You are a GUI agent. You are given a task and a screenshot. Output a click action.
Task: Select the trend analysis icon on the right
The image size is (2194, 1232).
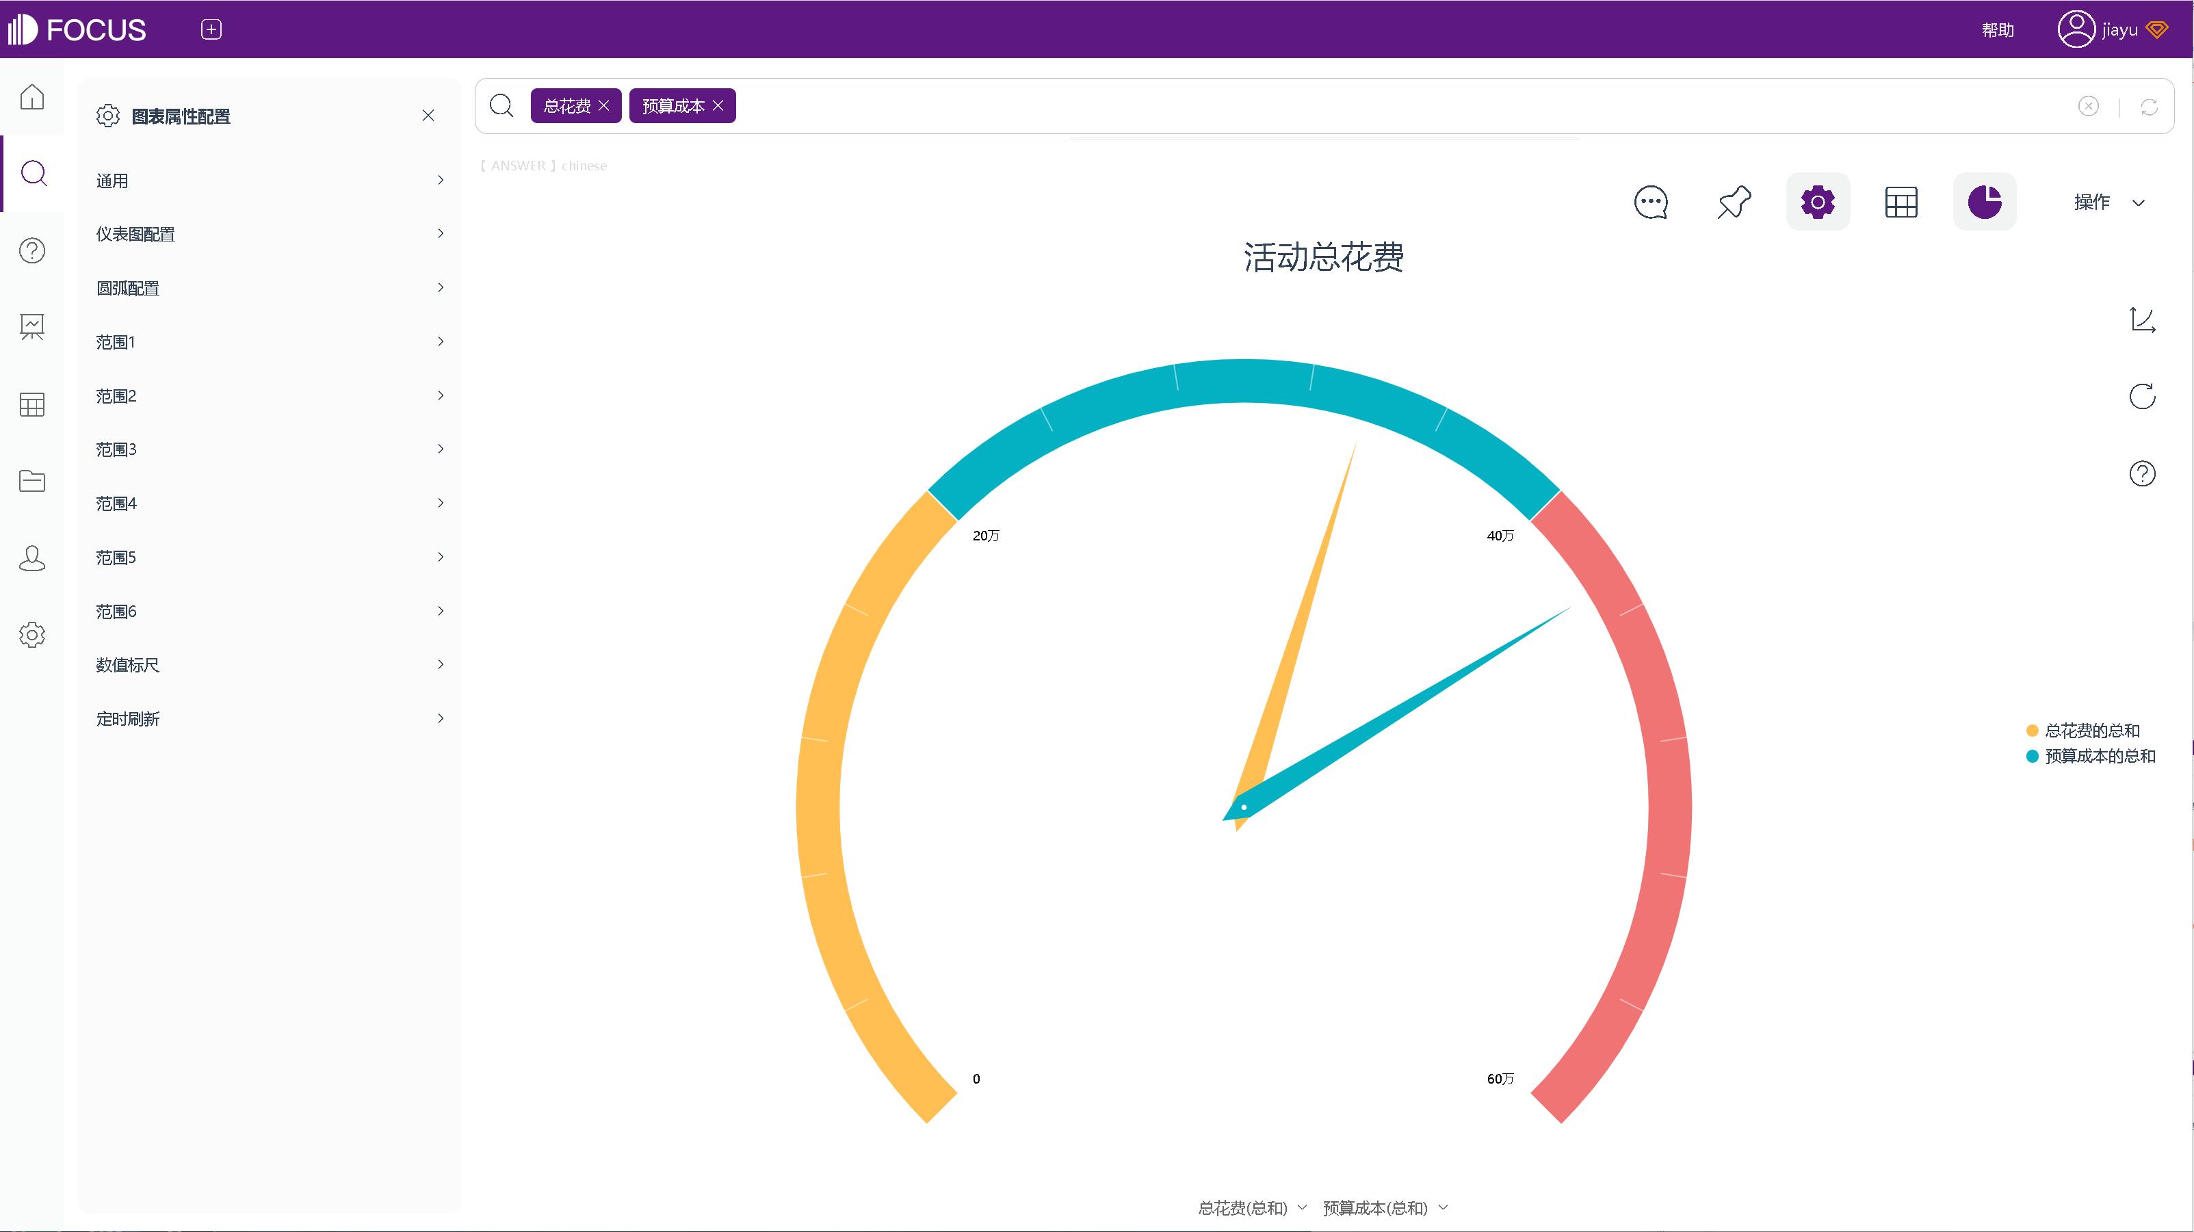click(2143, 319)
